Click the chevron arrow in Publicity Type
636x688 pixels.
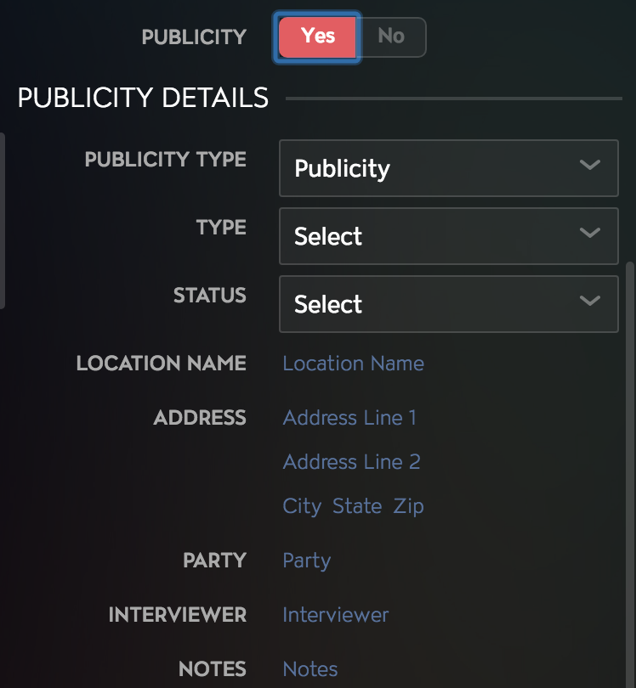[589, 165]
